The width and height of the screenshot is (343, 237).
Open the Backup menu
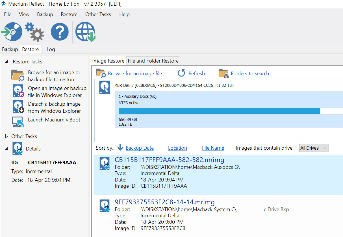[x=45, y=14]
